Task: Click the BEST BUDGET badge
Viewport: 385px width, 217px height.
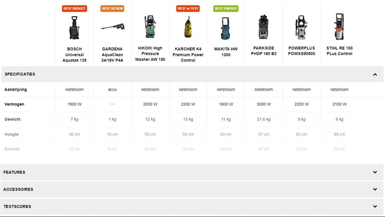Action: [x=74, y=9]
